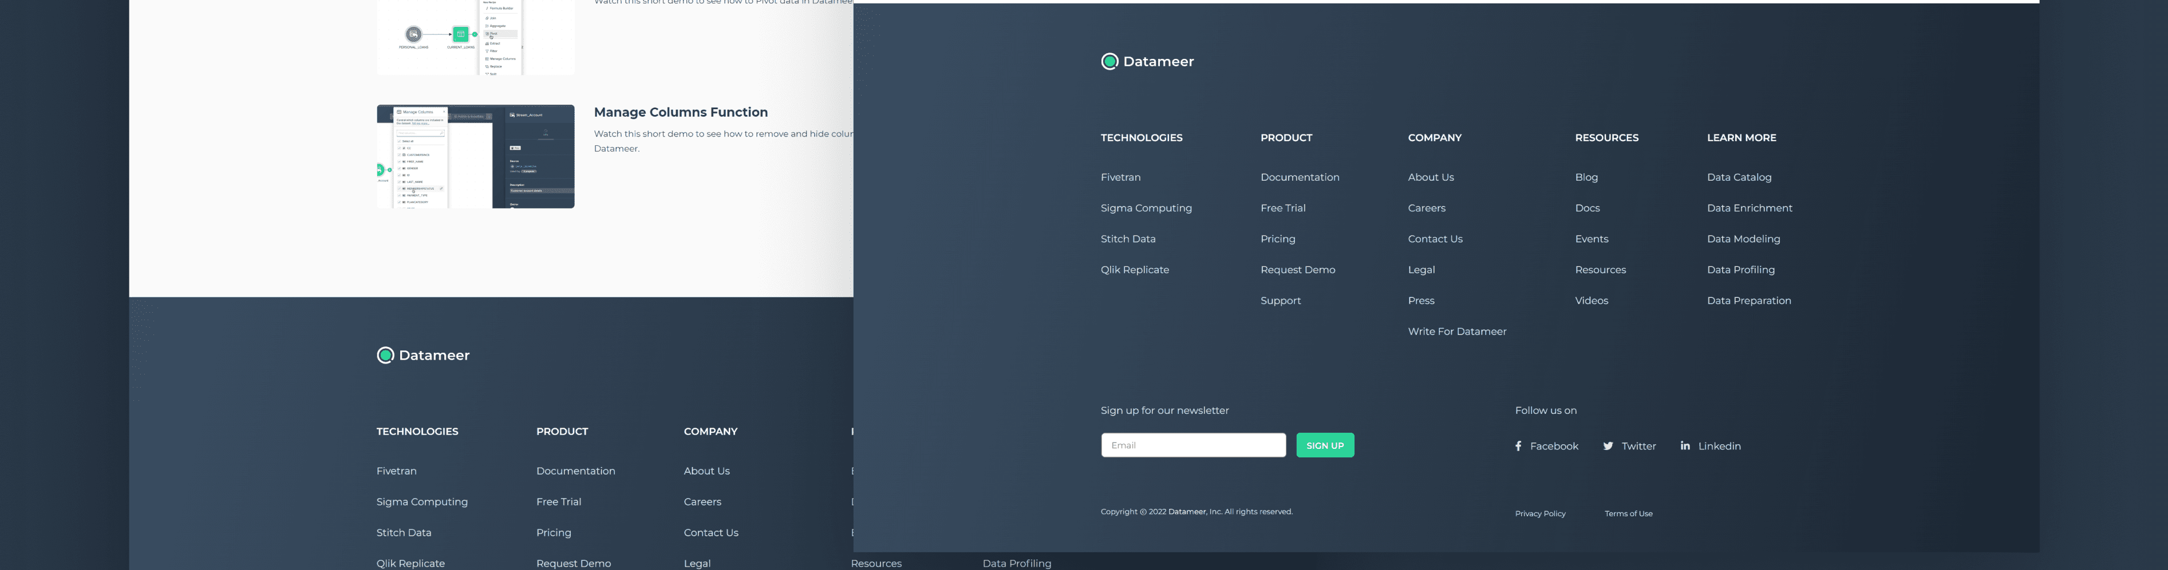Viewport: 2168px width, 570px height.
Task: Open the Support link under Product
Action: coord(1280,301)
